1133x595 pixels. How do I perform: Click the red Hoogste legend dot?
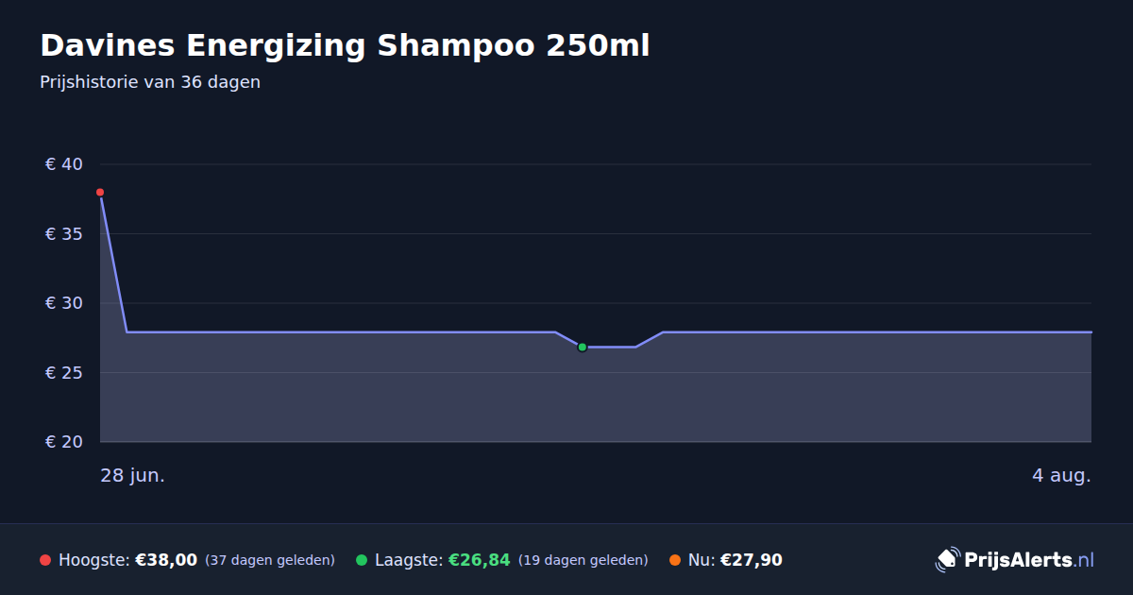tap(45, 561)
